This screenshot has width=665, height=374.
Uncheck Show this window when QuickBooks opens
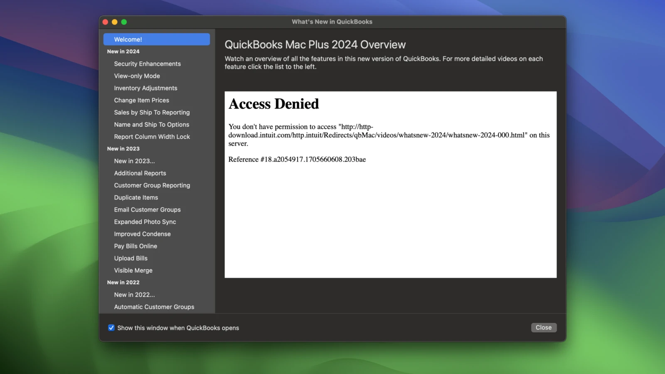[111, 327]
